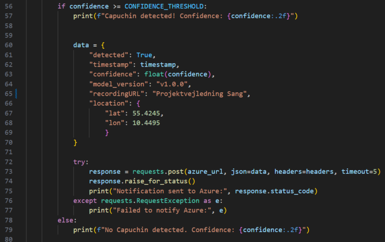Screen dimensions: 385x242
Task: Click json=data argument on line 73
Action: (x=249, y=171)
